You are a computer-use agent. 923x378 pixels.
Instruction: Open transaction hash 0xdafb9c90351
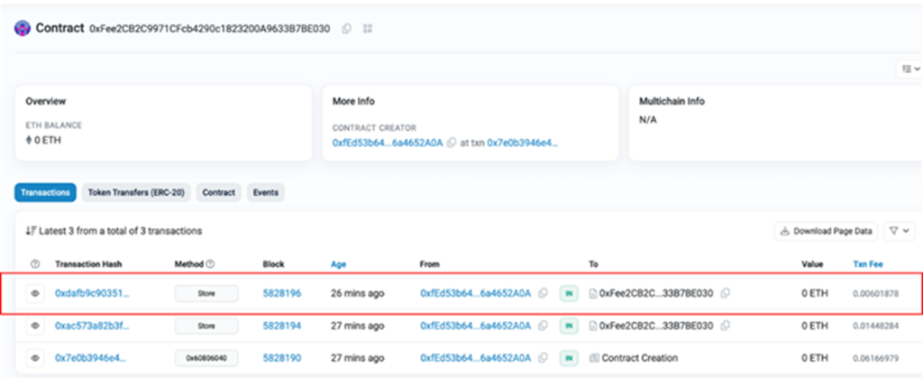92,293
